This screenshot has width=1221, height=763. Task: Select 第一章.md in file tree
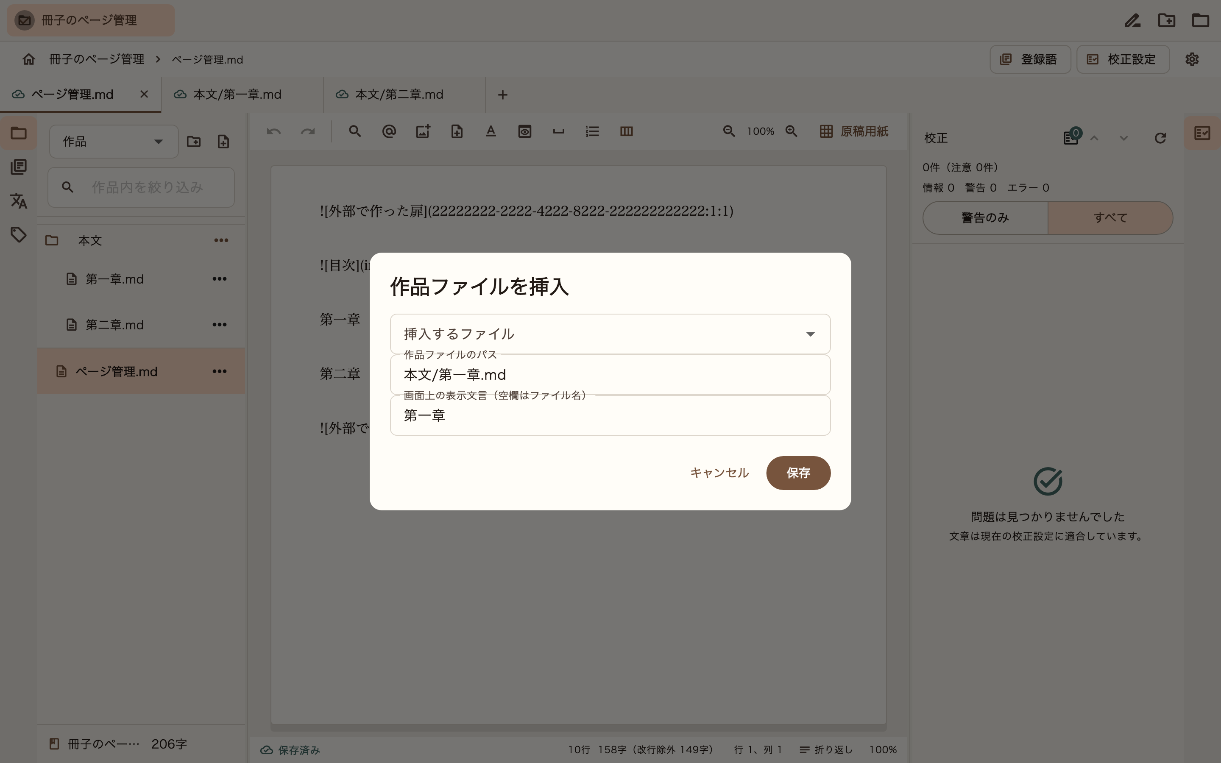[141, 279]
